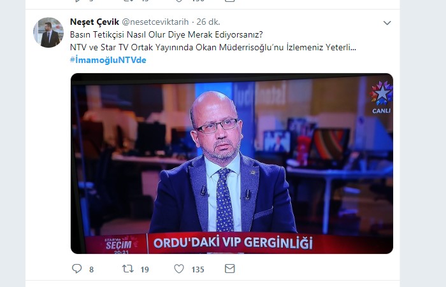Click the cut-off envelope icon of the previous tweet
Screen dimensions: 446x287
pyautogui.click(x=230, y=1)
